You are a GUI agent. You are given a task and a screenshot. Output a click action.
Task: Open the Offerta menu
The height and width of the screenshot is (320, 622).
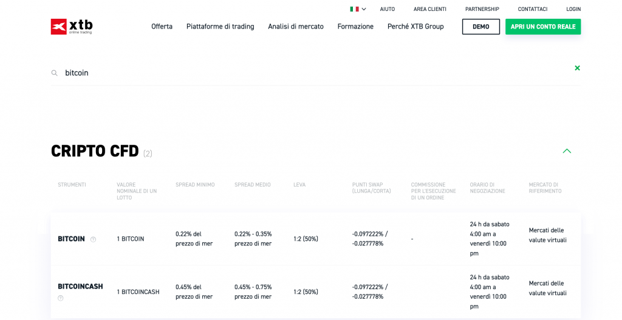click(x=162, y=27)
